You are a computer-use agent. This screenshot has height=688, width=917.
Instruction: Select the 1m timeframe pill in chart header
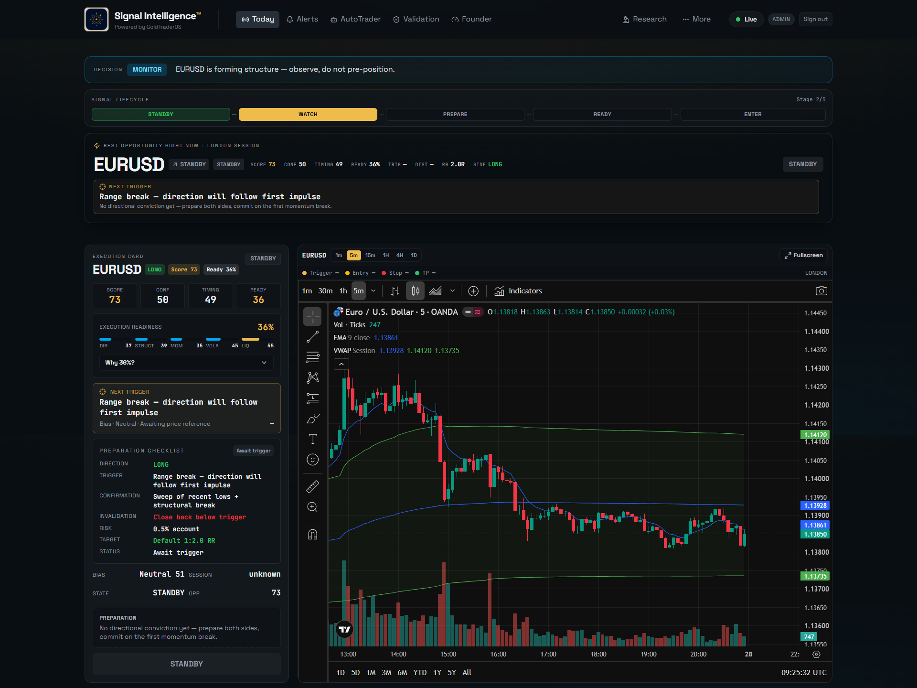click(339, 256)
